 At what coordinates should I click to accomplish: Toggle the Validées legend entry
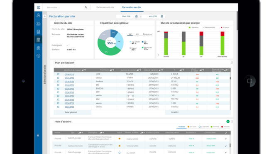(x=193, y=27)
